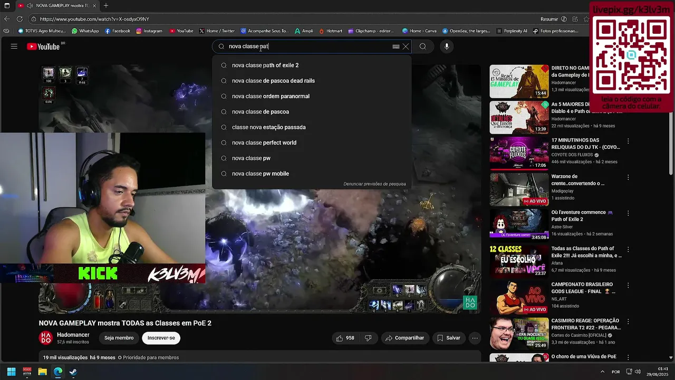Show hidden system tray icons chevron

tap(602, 372)
